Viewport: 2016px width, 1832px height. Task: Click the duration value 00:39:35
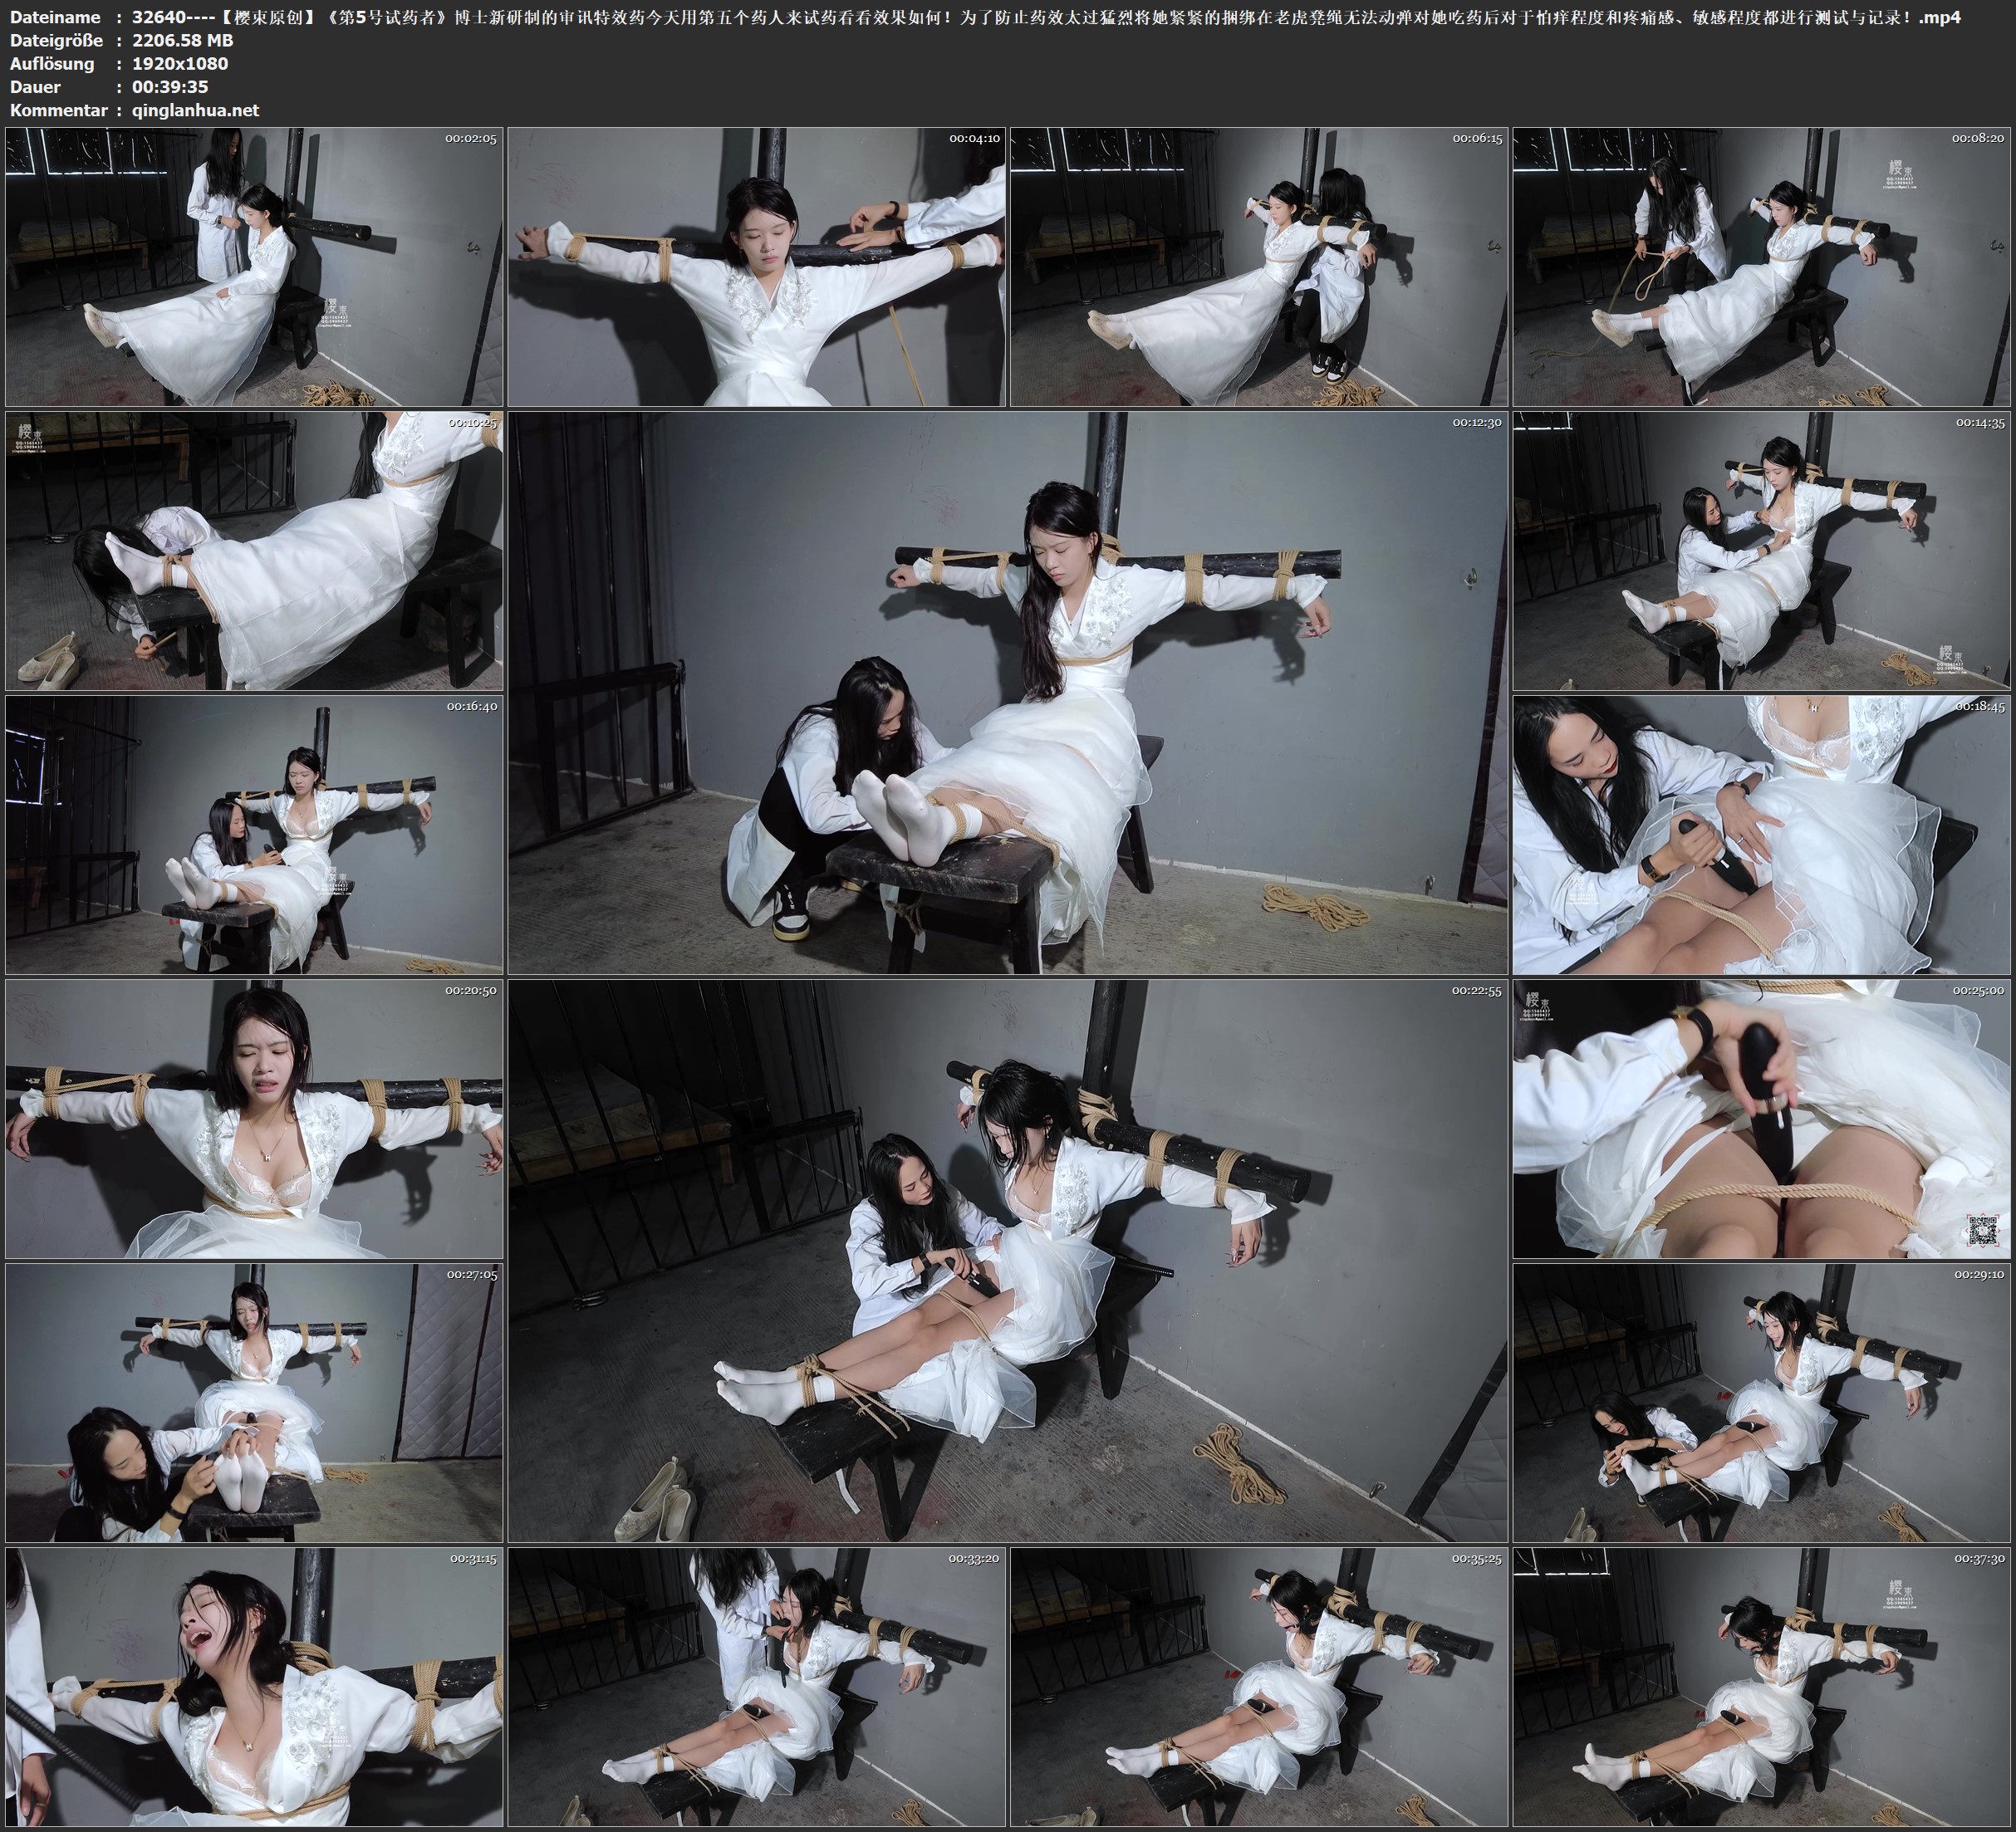pos(169,87)
